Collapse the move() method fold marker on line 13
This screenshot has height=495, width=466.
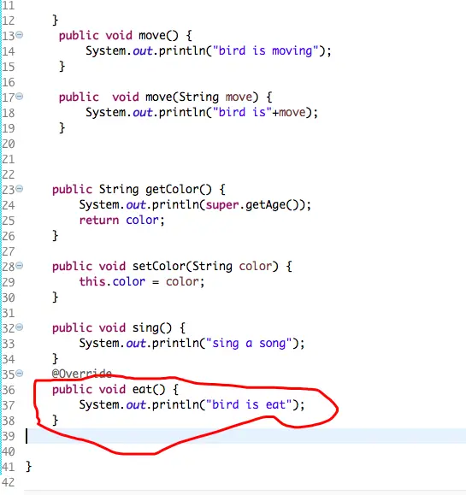click(x=20, y=35)
